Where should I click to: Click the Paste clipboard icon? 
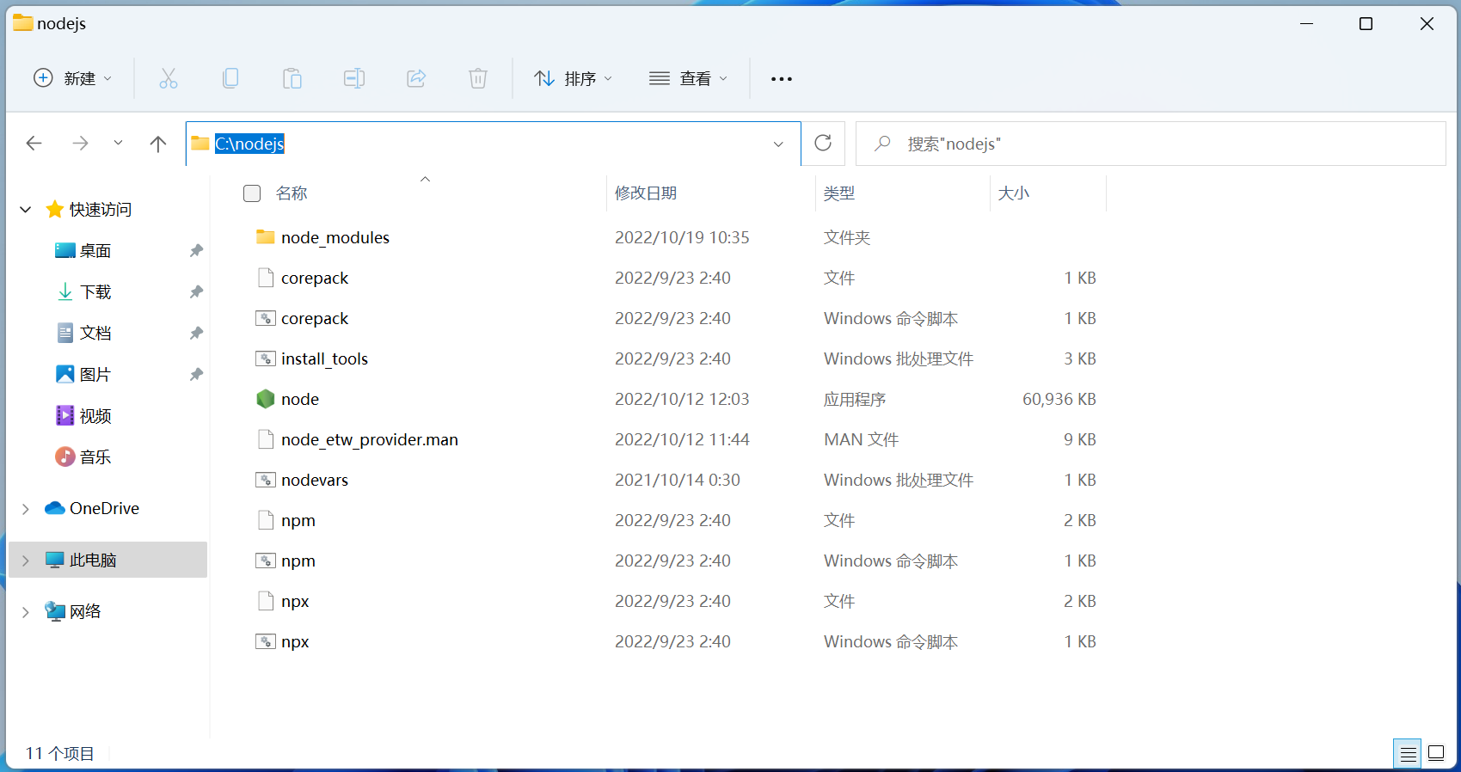tap(292, 79)
